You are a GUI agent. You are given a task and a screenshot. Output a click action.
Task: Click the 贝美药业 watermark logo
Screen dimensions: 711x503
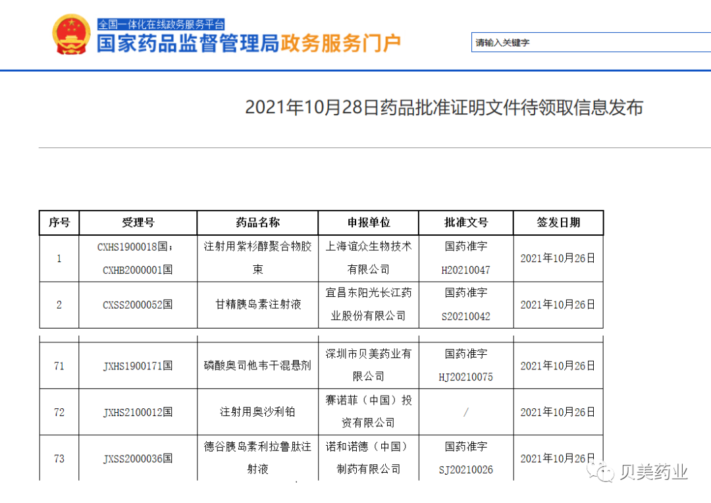(642, 471)
